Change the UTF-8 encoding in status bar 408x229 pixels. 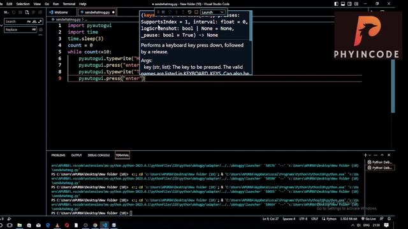click(x=303, y=219)
